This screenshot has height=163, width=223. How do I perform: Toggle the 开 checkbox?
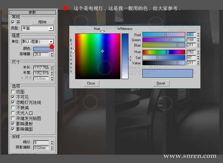(x=13, y=22)
